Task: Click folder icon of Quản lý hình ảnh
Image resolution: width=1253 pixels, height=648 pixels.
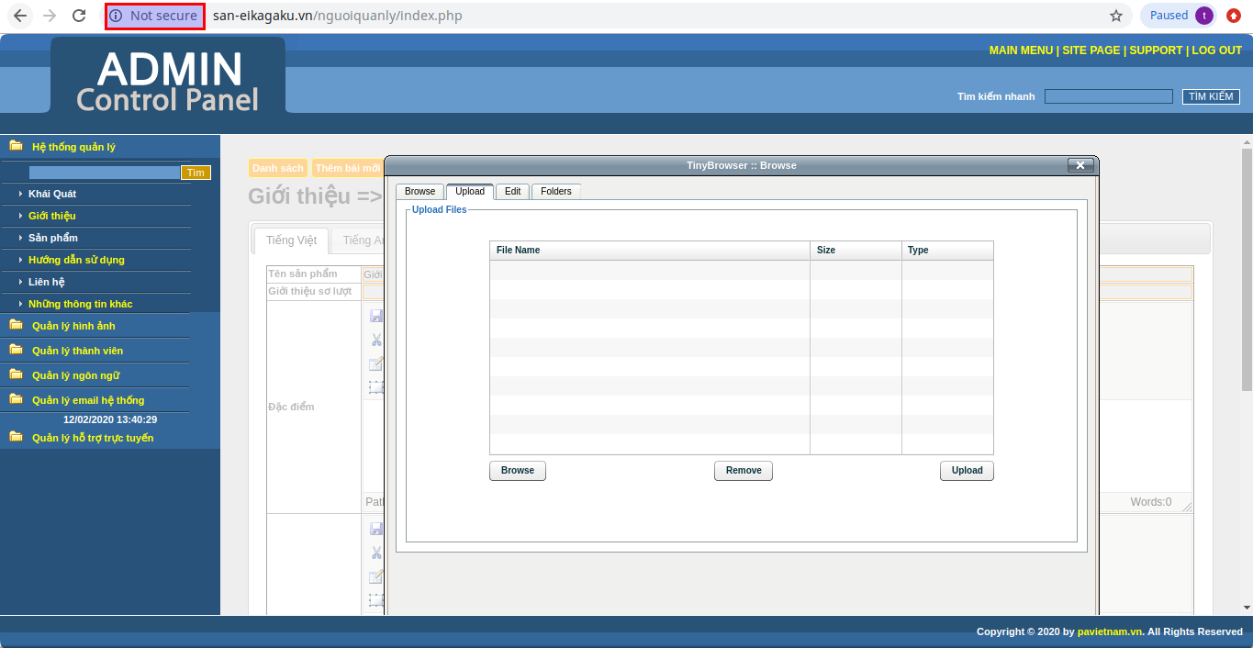Action: pos(16,325)
